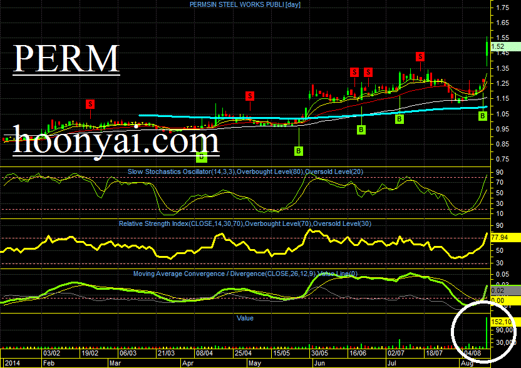This screenshot has width=521, height=368.
Task: Select the Relative Strength Index panel title
Action: click(245, 223)
